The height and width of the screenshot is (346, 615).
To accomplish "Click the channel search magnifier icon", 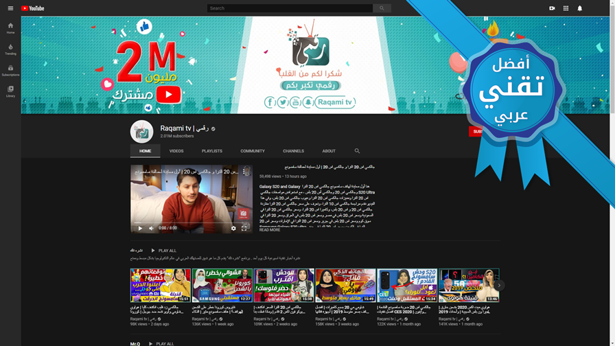I will click(x=357, y=150).
